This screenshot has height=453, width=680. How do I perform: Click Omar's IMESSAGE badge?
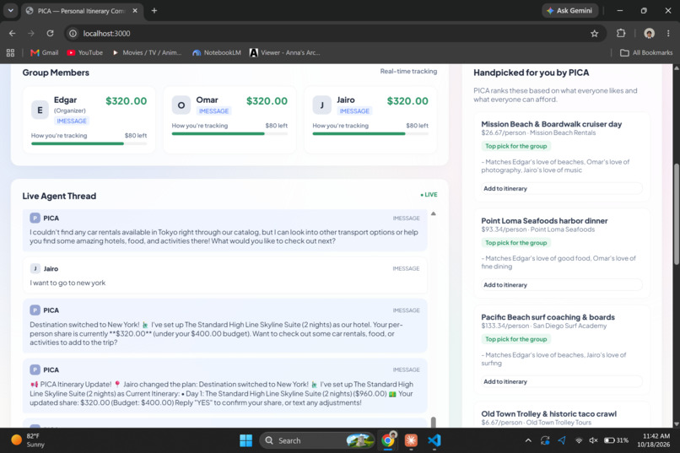[x=213, y=111]
